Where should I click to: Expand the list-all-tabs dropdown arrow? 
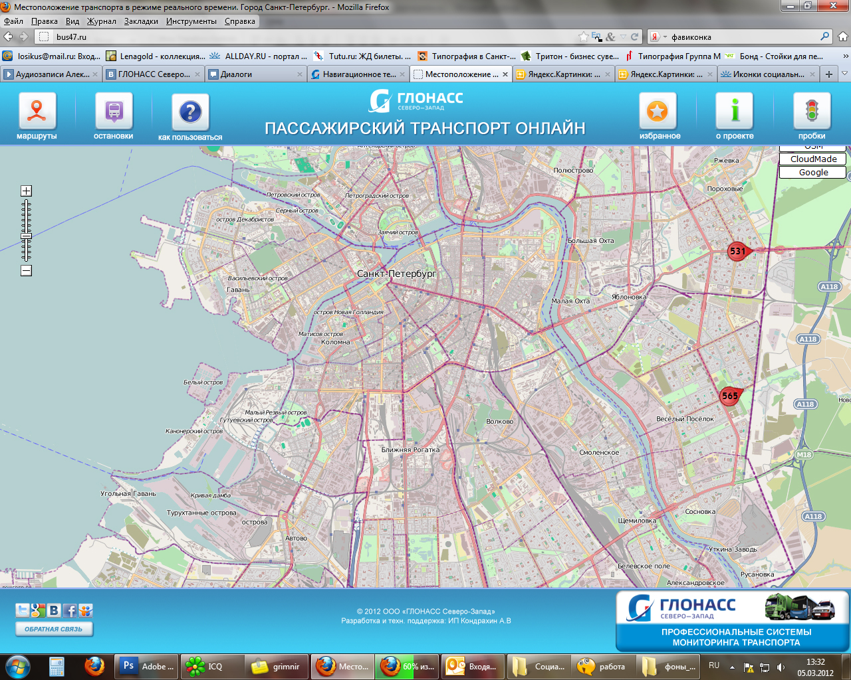(x=844, y=74)
